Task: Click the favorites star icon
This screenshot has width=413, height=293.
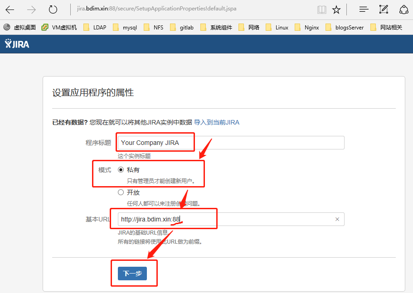Action: [x=336, y=9]
